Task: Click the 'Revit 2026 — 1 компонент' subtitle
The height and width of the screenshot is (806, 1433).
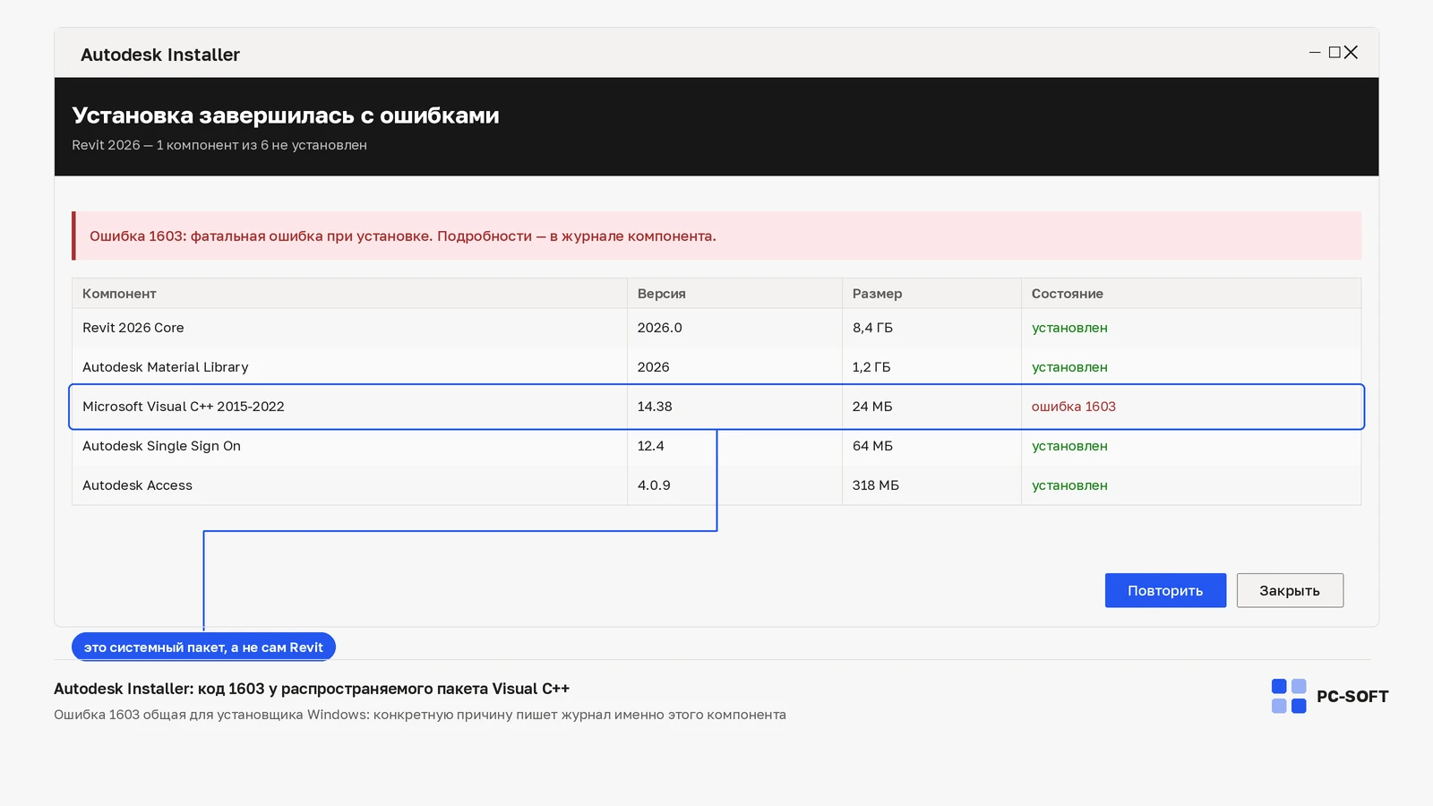Action: point(219,145)
